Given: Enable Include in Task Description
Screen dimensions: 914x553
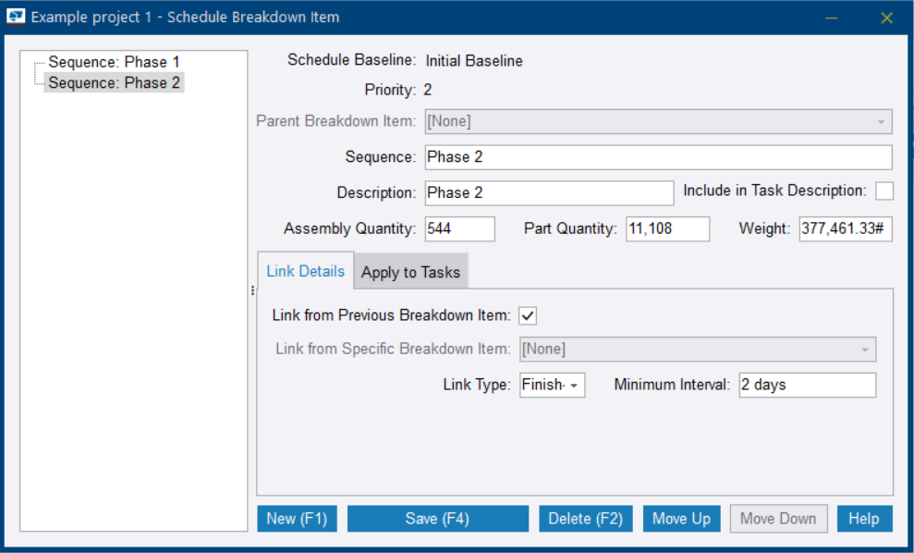Looking at the screenshot, I should coord(884,190).
